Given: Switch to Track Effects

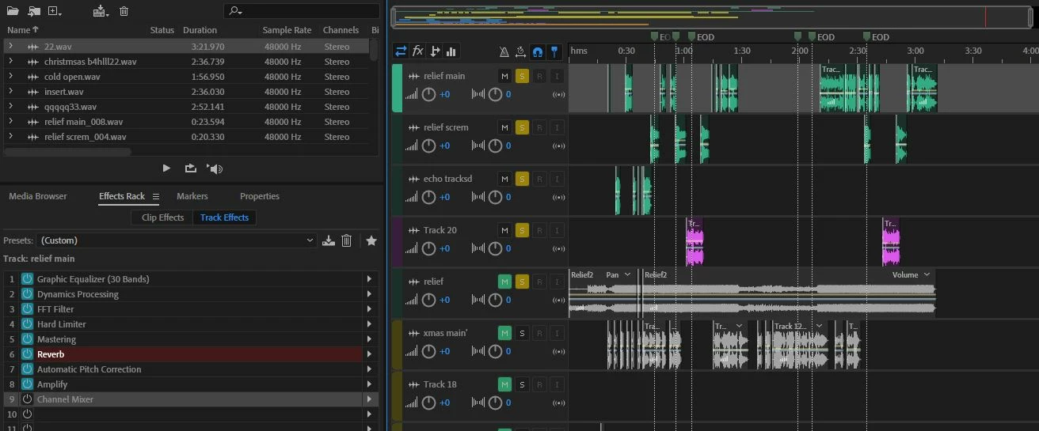Looking at the screenshot, I should [224, 217].
